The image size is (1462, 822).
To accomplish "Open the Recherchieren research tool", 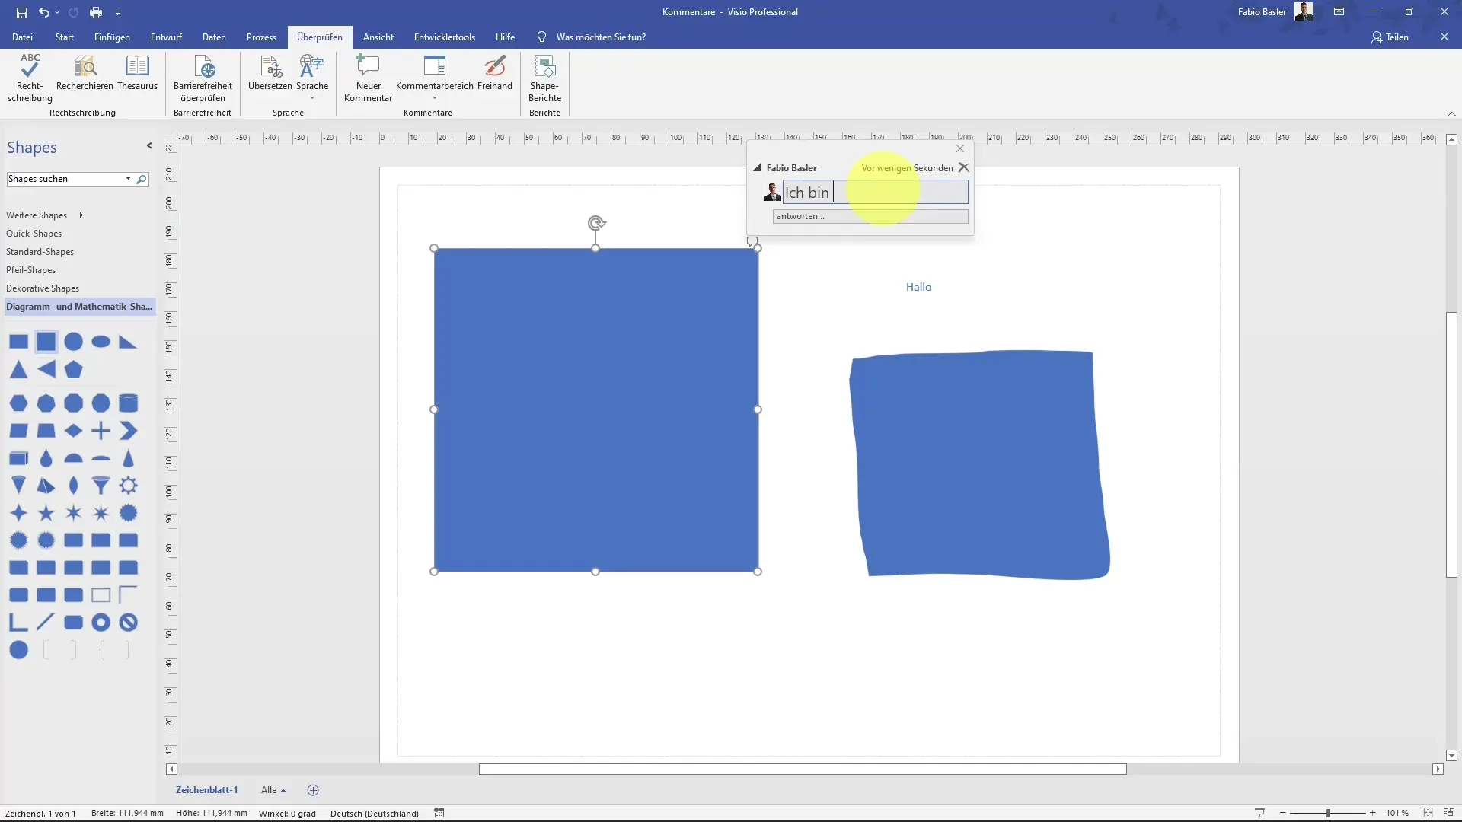I will (x=85, y=73).
